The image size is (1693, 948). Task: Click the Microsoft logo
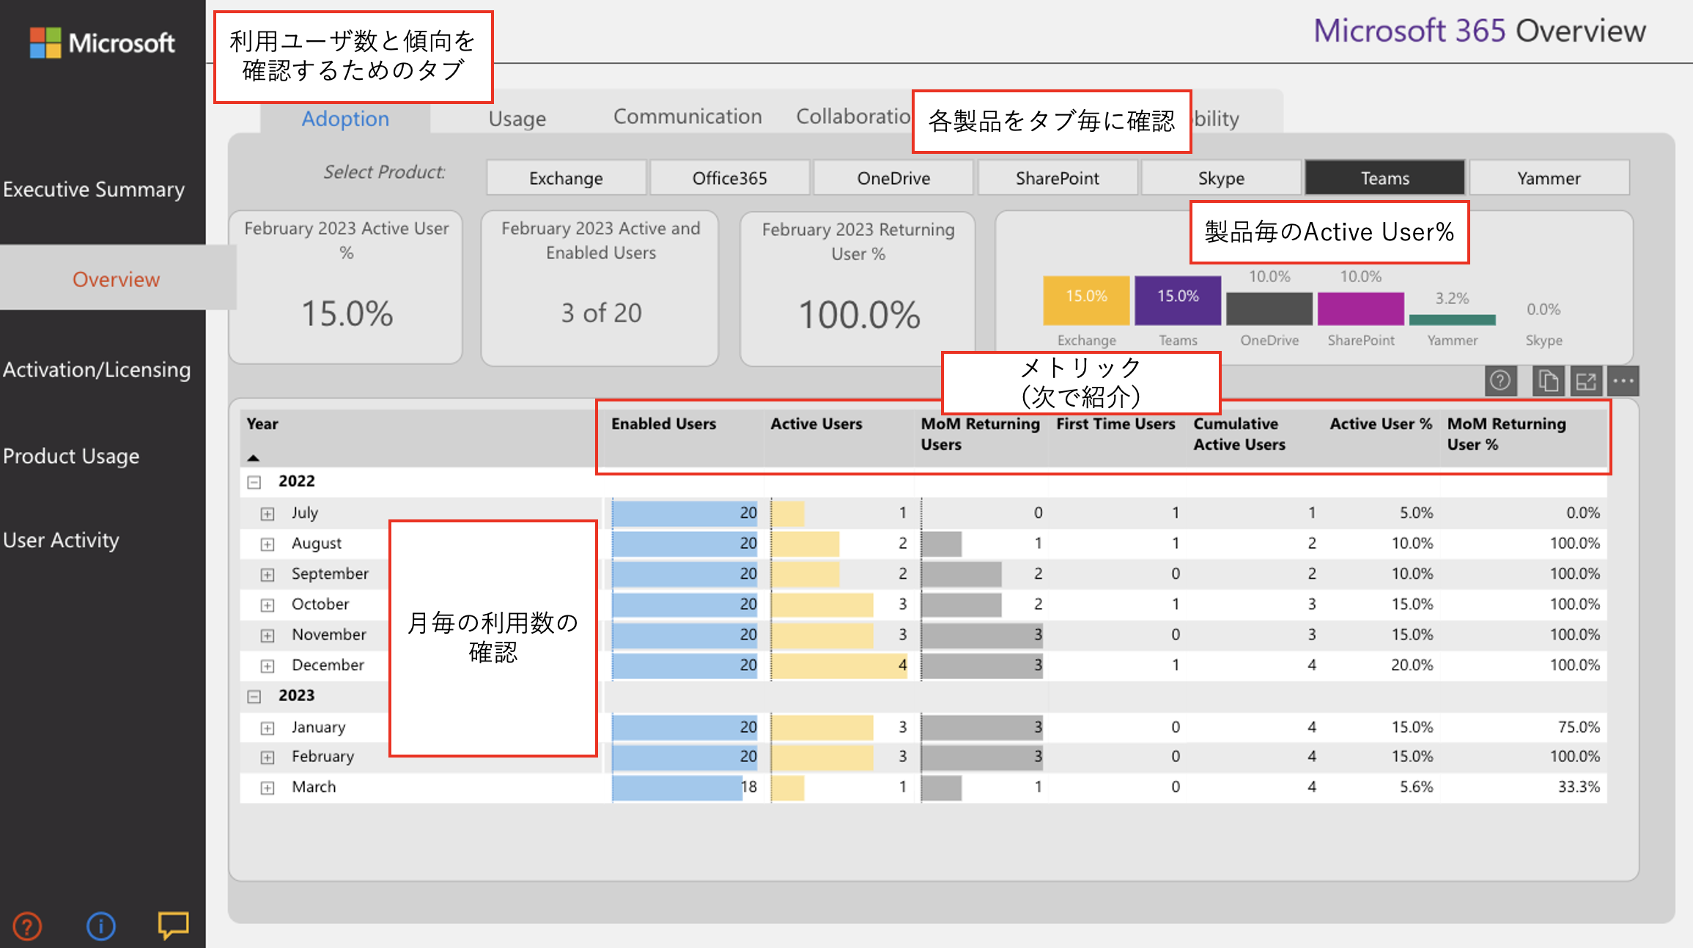tap(102, 42)
